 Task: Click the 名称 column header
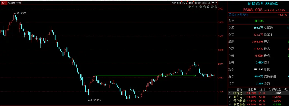tap(239, 89)
